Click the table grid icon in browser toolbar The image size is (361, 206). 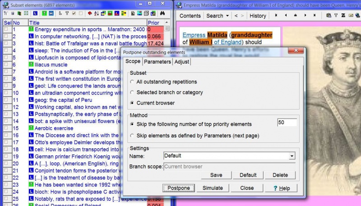pos(146,14)
